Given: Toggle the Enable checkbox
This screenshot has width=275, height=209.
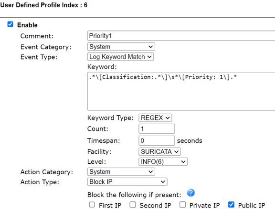Looking at the screenshot, I should point(10,24).
